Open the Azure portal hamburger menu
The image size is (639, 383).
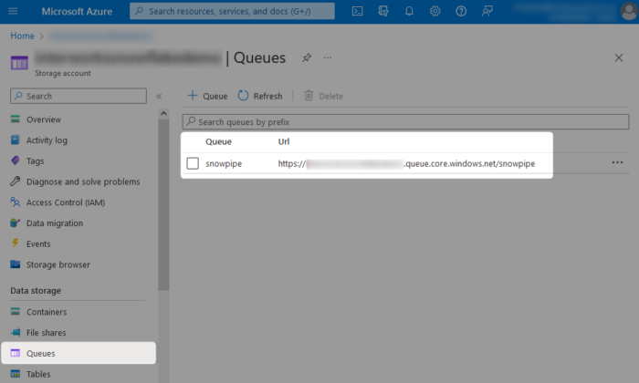[x=13, y=11]
